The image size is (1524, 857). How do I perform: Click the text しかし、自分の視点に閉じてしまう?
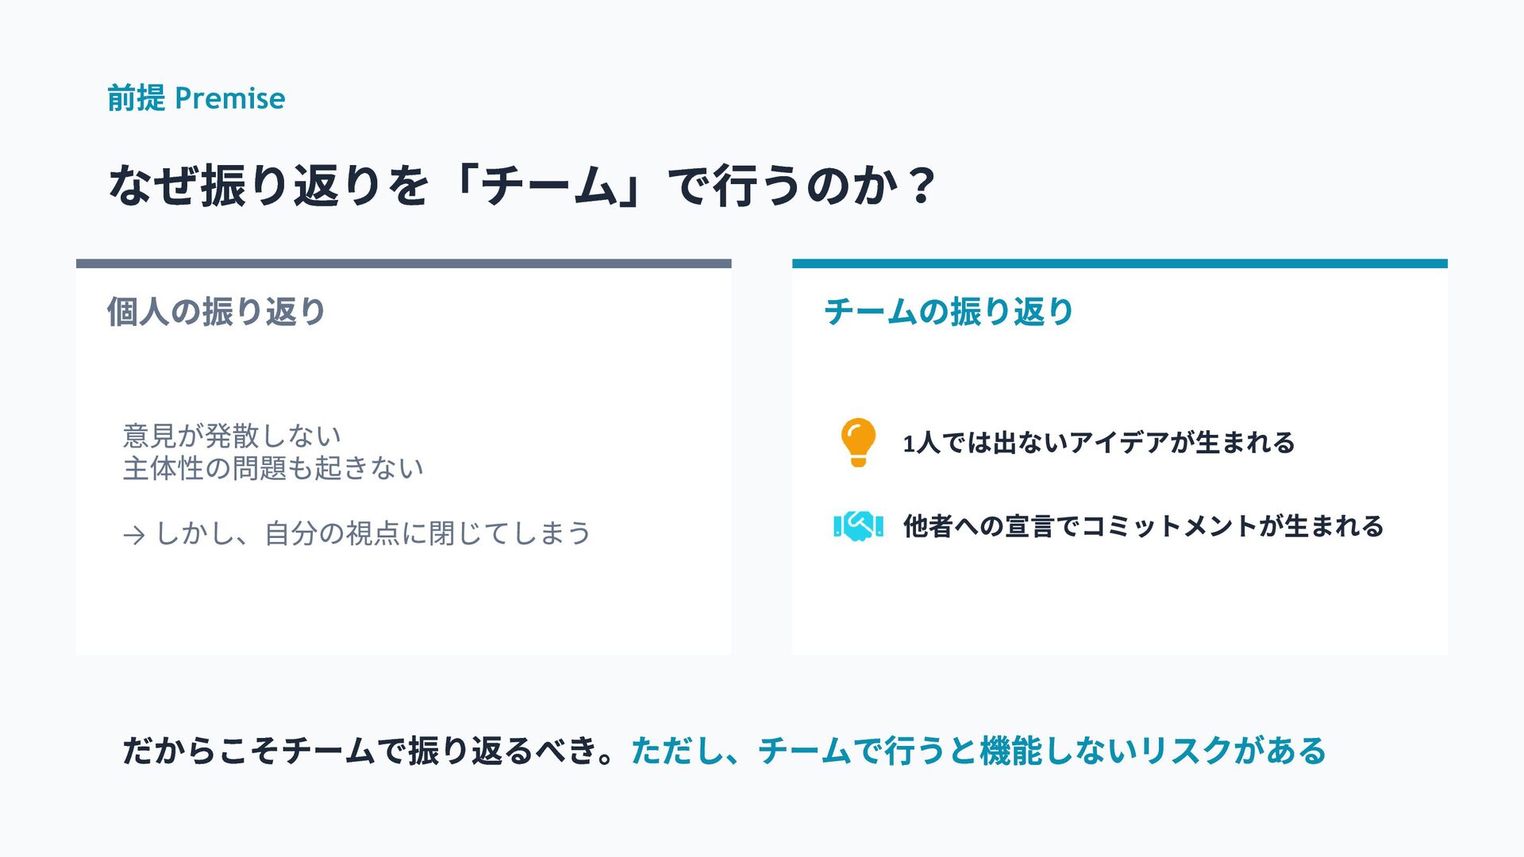click(373, 533)
